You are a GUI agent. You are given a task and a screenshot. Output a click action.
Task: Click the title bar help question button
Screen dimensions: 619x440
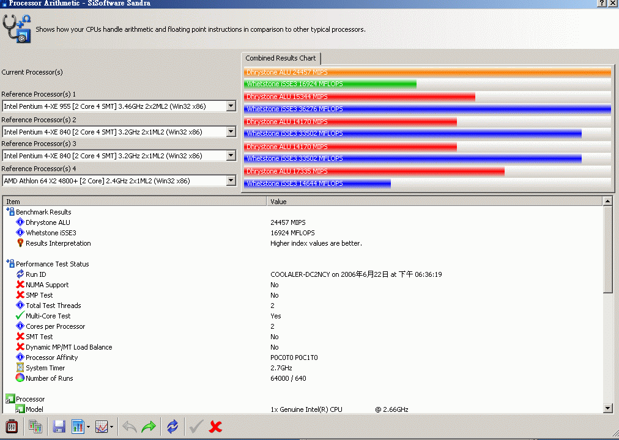pyautogui.click(x=602, y=3)
